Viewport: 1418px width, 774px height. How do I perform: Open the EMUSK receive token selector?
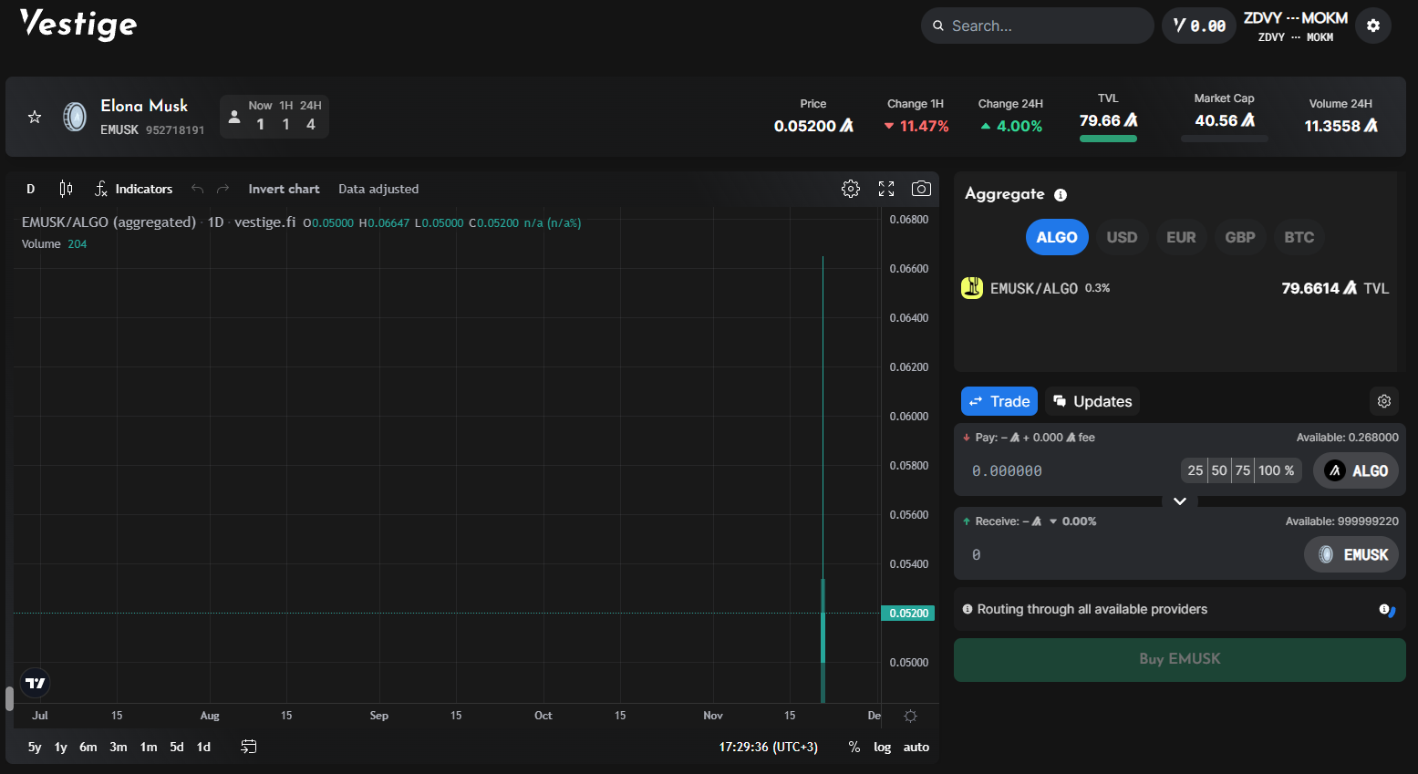pos(1351,554)
